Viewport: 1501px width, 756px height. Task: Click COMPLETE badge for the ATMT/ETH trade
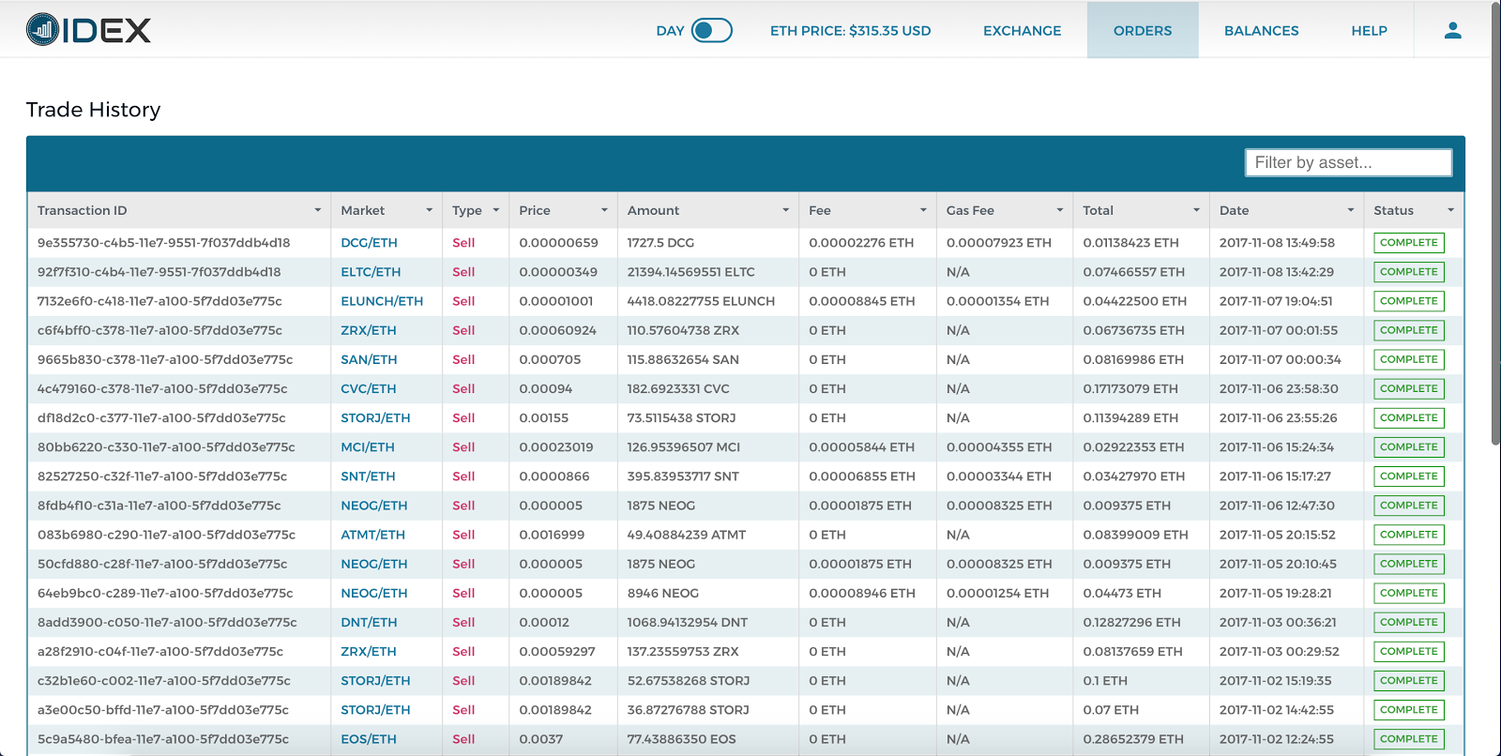click(1408, 535)
